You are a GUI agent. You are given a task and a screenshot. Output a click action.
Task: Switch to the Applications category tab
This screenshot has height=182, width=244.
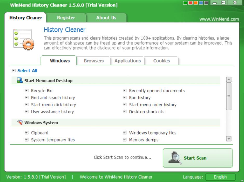[128, 61]
